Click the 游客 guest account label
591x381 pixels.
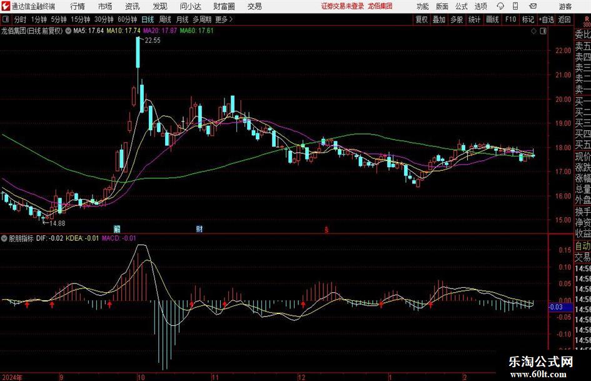point(565,6)
